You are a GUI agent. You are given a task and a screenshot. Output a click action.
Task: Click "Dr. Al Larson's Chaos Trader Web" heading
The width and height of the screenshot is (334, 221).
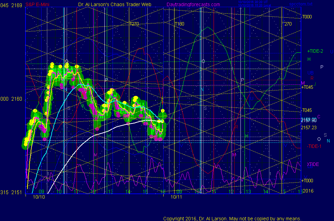tap(115, 4)
